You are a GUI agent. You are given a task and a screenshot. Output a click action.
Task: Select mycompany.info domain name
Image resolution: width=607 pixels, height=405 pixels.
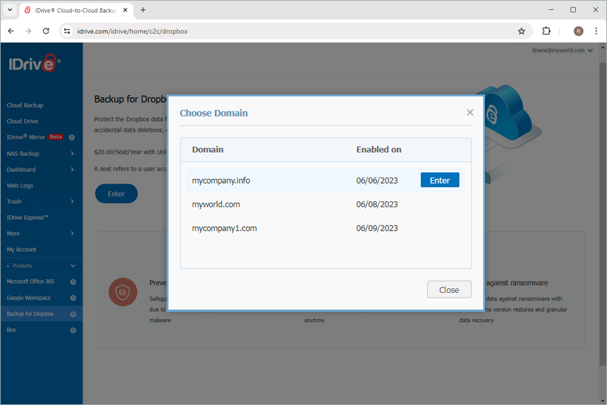pos(221,181)
